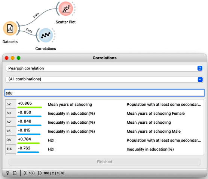Image resolution: width=208 pixels, height=179 pixels.
Task: Open the Correlations widget node
Action: click(x=46, y=35)
